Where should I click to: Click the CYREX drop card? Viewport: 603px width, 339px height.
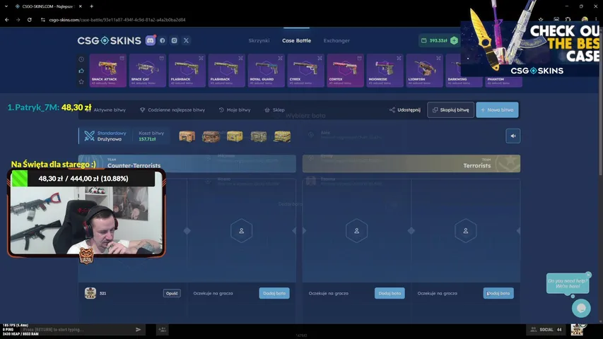click(305, 71)
